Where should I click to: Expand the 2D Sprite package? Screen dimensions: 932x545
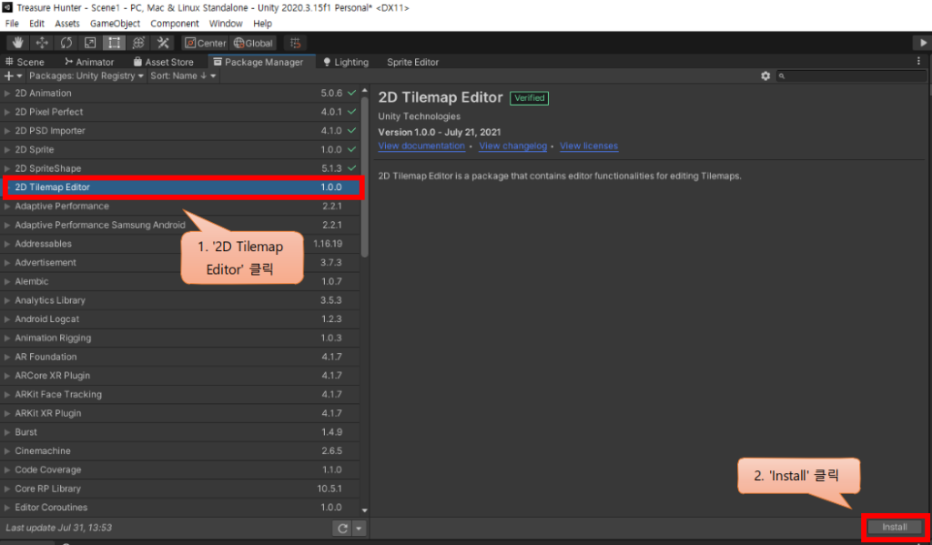tap(7, 150)
